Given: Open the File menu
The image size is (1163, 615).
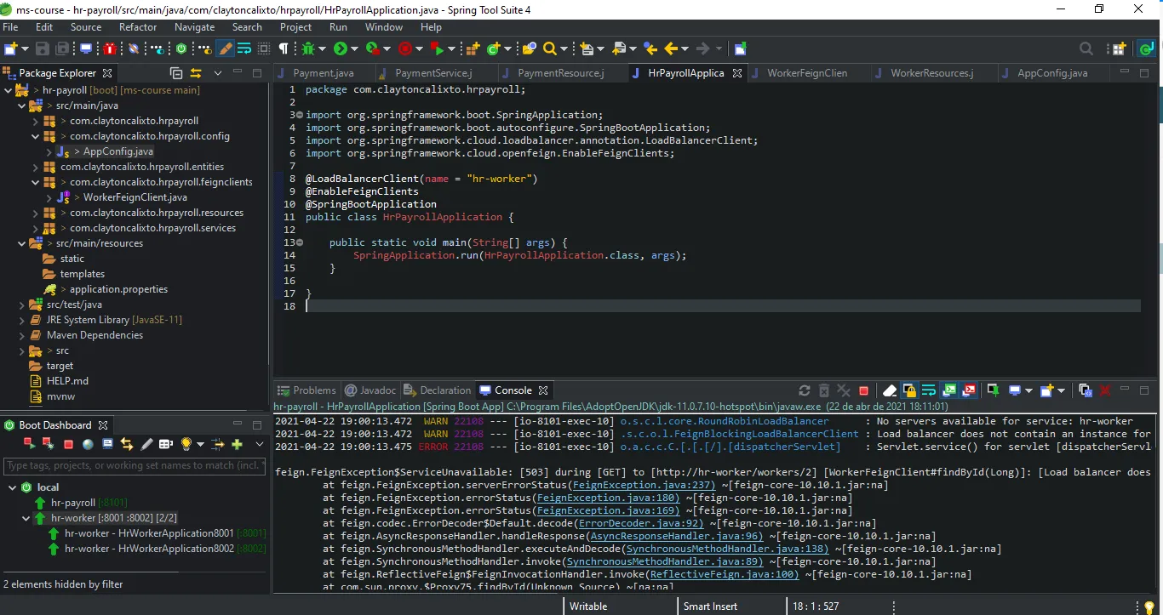Looking at the screenshot, I should 10,27.
